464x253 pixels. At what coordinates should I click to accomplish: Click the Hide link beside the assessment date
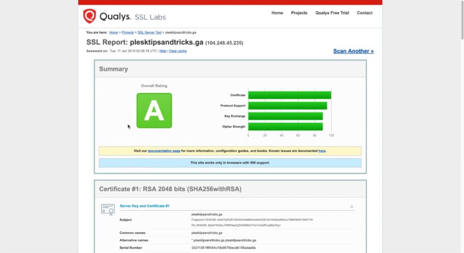[163, 51]
